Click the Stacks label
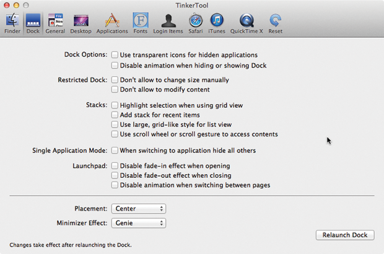The height and width of the screenshot is (254, 384). pos(97,105)
